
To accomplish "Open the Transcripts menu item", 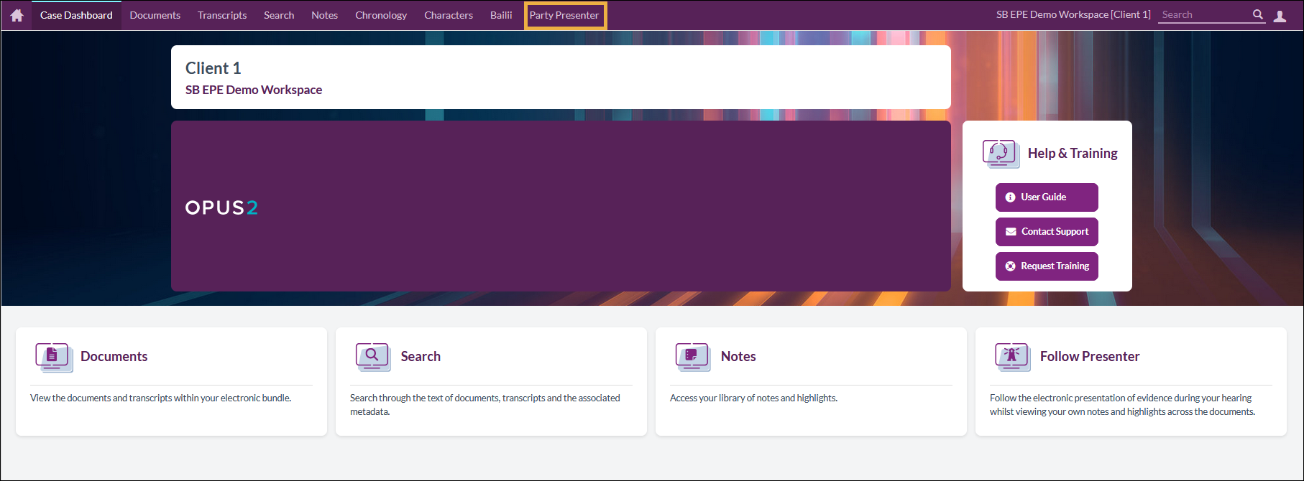I will pos(222,15).
